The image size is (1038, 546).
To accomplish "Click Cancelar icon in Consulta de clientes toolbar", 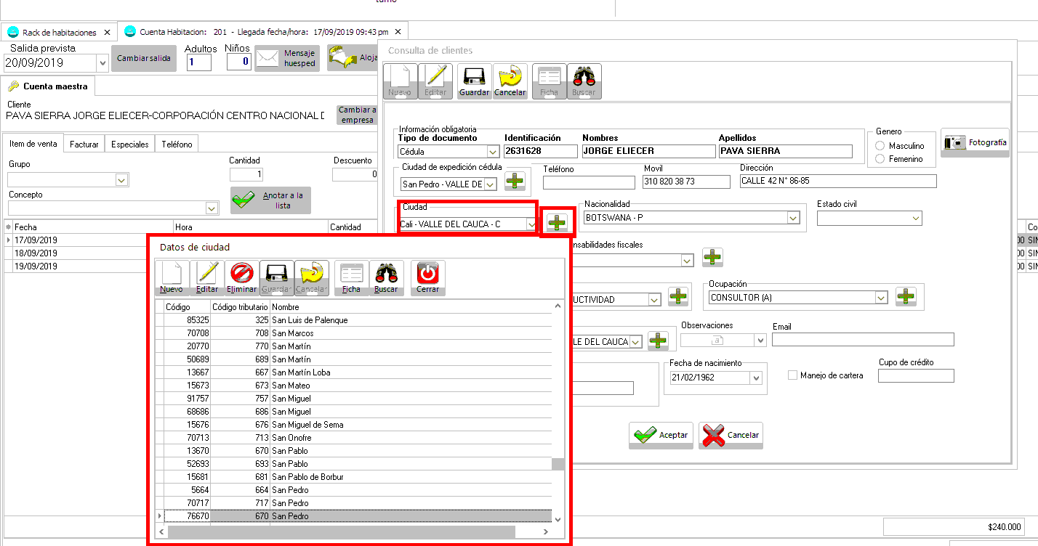I will [x=510, y=81].
